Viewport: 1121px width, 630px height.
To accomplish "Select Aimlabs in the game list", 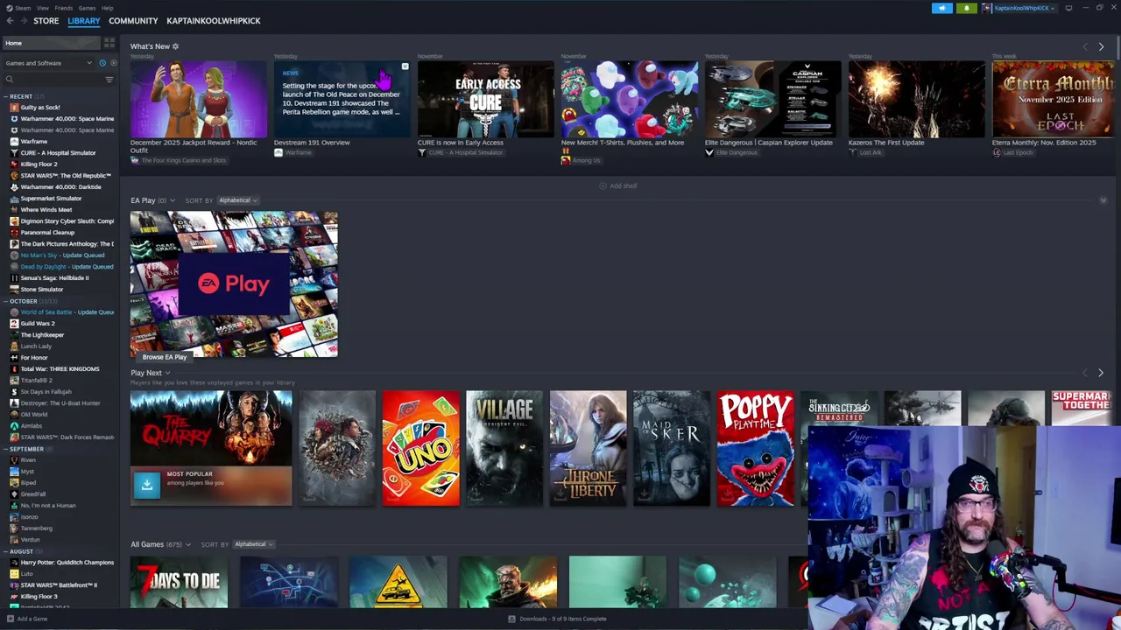I will [32, 426].
